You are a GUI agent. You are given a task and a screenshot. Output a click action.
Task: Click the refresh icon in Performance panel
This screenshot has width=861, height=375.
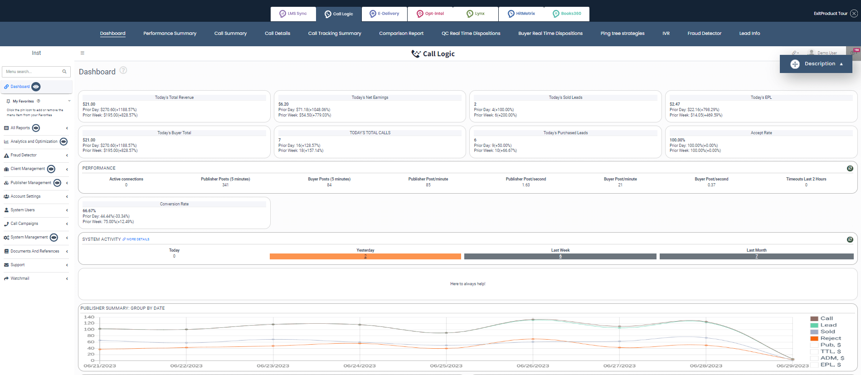(850, 168)
